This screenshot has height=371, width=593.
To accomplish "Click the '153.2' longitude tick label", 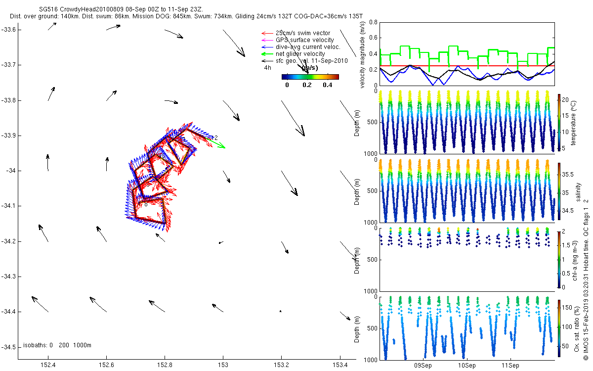I will pyautogui.click(x=281, y=364).
